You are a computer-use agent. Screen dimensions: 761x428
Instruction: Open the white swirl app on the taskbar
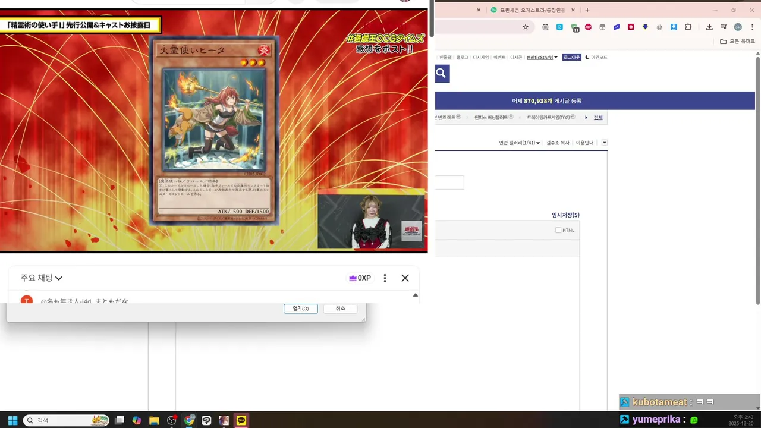(x=206, y=420)
